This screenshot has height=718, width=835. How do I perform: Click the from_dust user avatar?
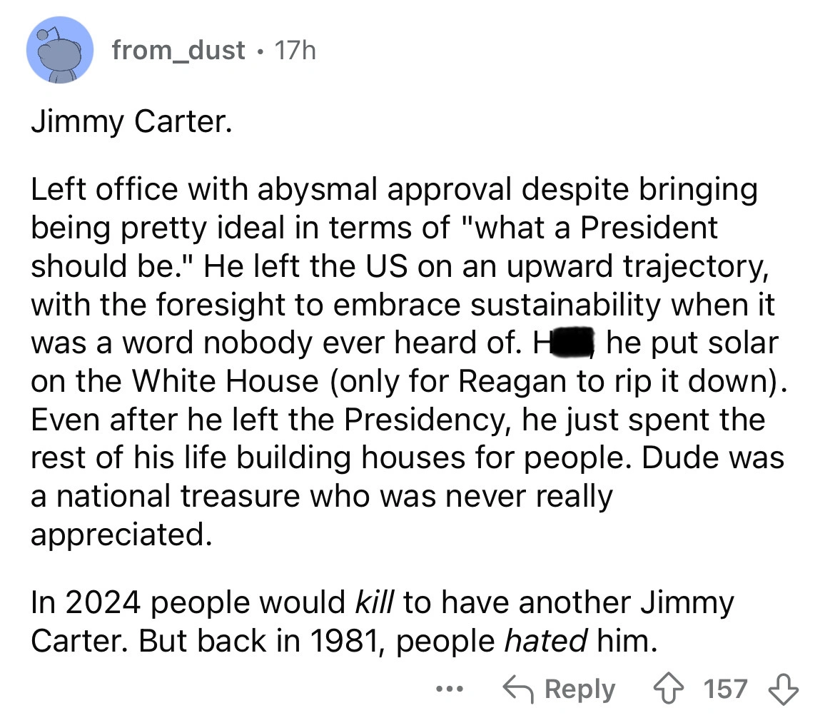tap(61, 50)
